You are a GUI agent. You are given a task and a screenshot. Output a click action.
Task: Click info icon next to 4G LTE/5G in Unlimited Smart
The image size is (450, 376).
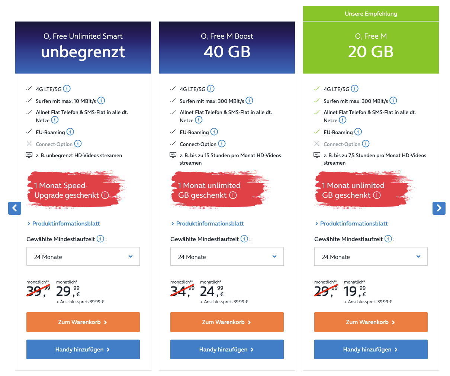[67, 89]
